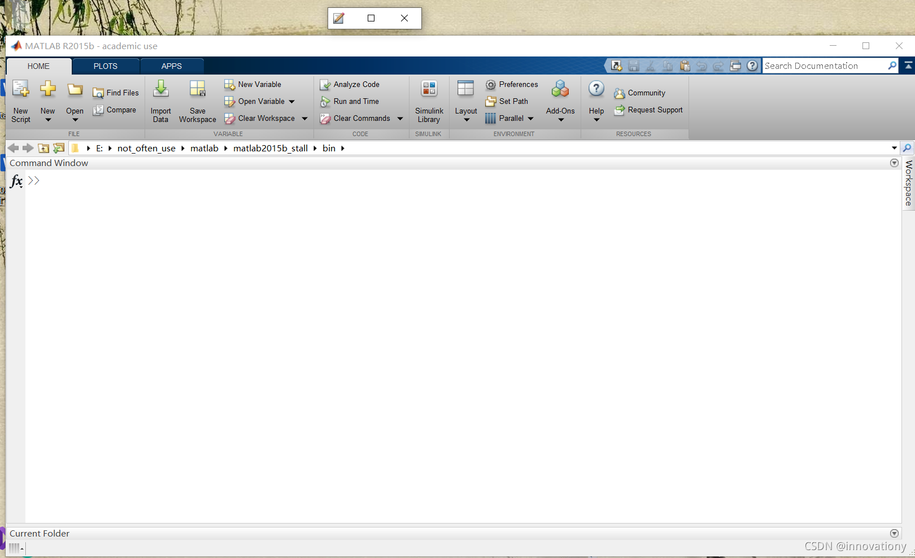915x558 pixels.
Task: Click New Variable
Action: click(x=252, y=84)
